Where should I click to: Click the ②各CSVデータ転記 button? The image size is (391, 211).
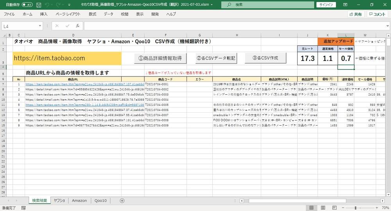(x=216, y=58)
